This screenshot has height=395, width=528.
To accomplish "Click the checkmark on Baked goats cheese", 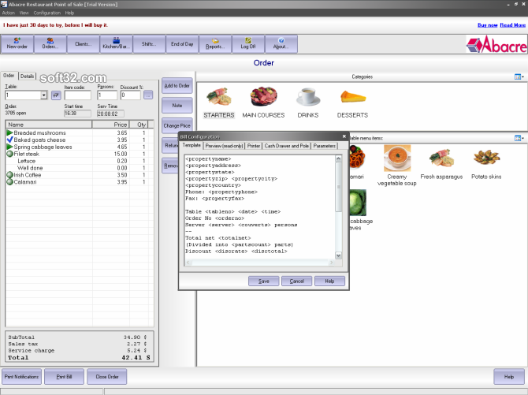I will tap(9, 140).
